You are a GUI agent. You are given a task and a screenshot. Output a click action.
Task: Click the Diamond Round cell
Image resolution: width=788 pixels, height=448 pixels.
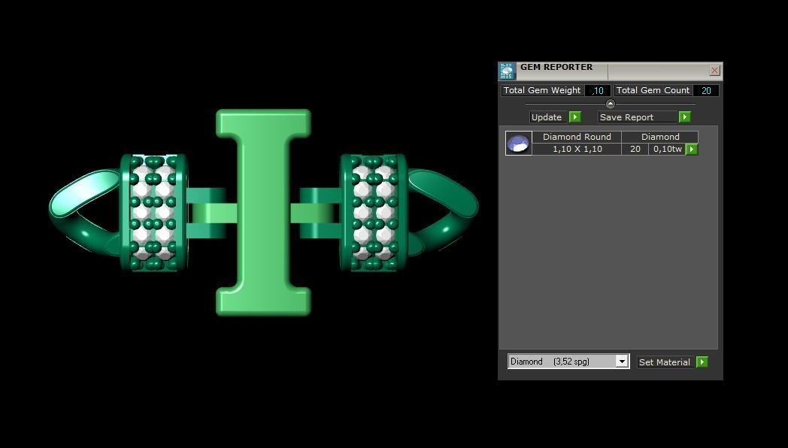(577, 137)
